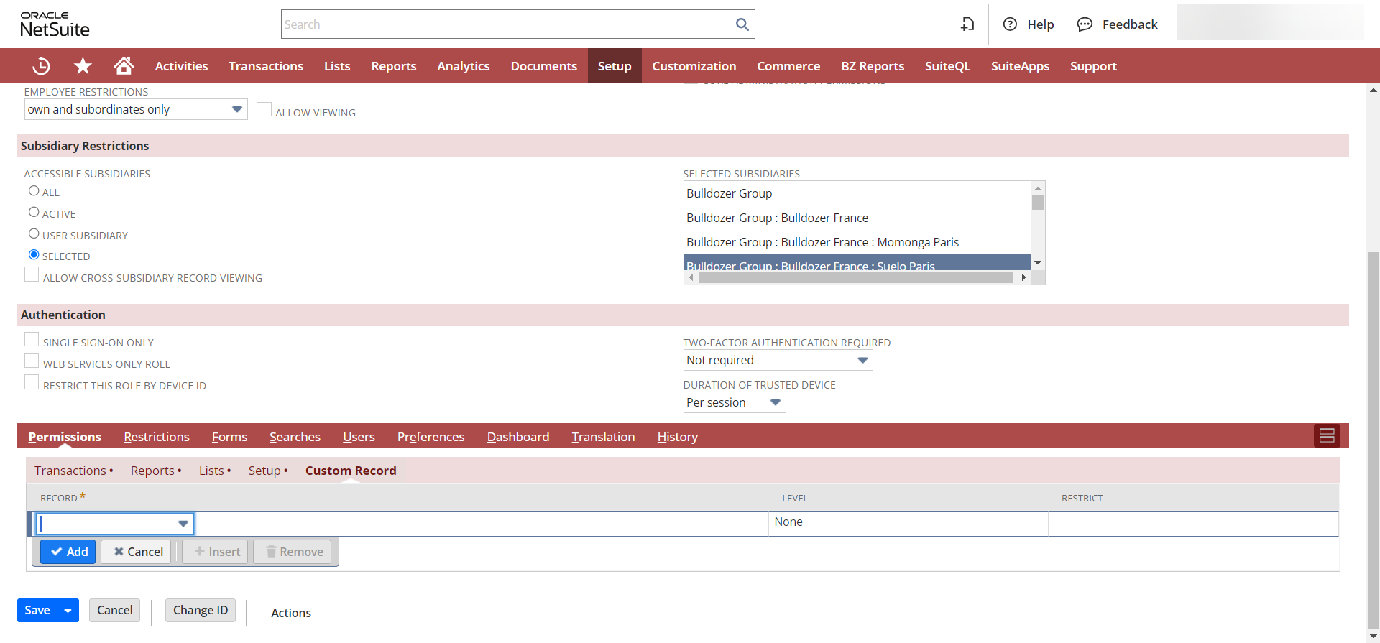Open the Save button dropdown arrow

(68, 610)
